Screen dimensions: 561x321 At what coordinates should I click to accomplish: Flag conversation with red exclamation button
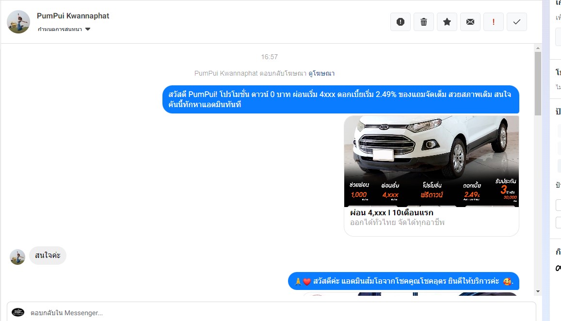(x=494, y=22)
